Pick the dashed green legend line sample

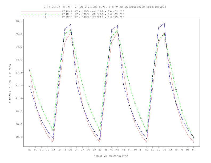click(x=41, y=14)
